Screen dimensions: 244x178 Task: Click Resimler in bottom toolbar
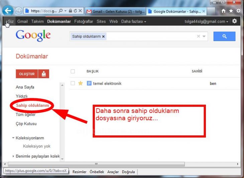79,172
